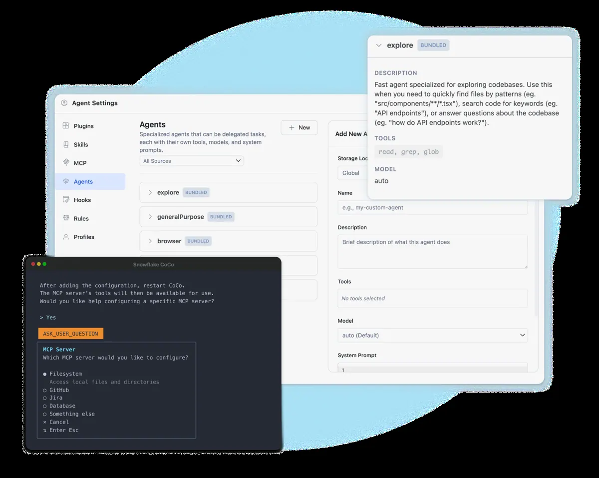Click the Agent Settings header icon
The image size is (599, 478).
[x=64, y=103]
